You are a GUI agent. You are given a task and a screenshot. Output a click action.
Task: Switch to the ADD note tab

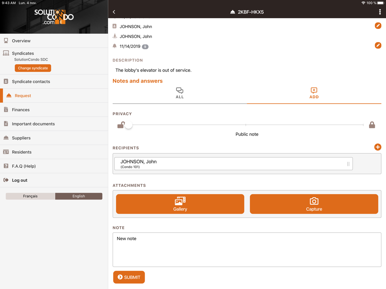click(x=314, y=93)
